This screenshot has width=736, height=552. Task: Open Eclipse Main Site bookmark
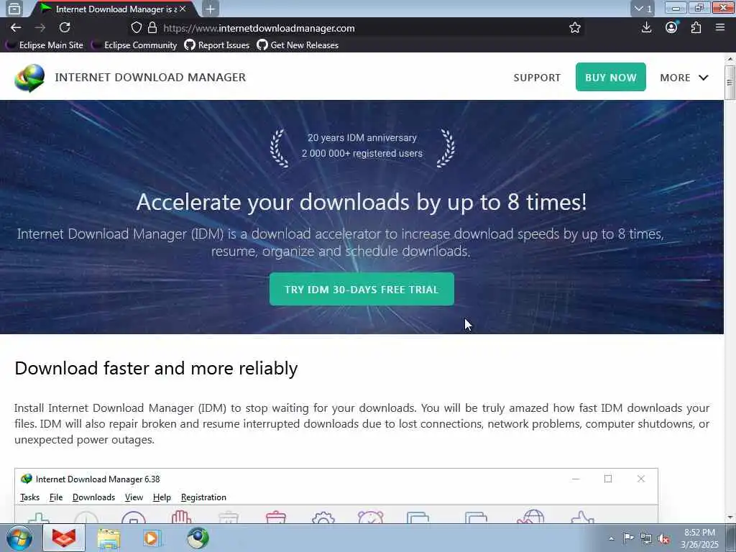click(45, 45)
